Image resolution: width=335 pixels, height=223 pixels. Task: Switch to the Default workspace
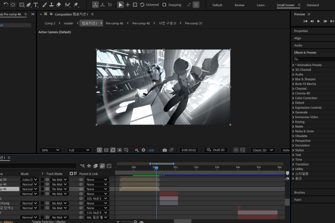pyautogui.click(x=217, y=5)
